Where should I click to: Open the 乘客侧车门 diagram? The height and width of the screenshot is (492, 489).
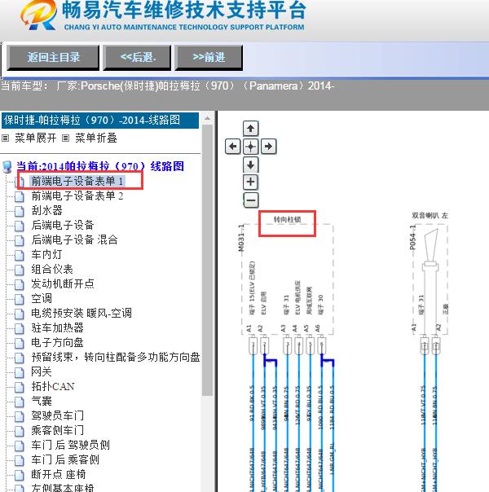57,430
